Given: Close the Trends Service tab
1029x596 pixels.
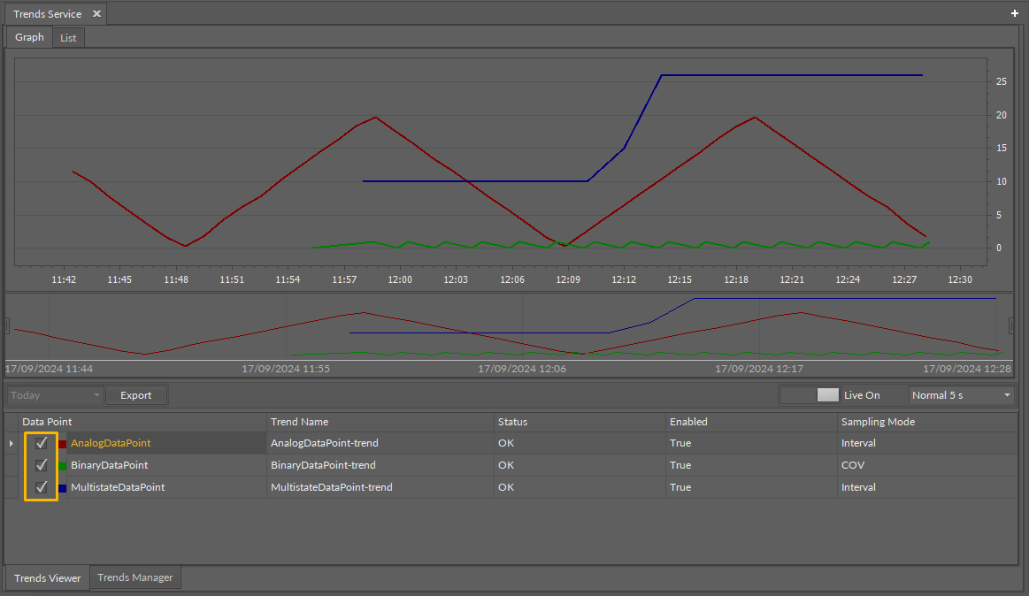Looking at the screenshot, I should [x=96, y=14].
